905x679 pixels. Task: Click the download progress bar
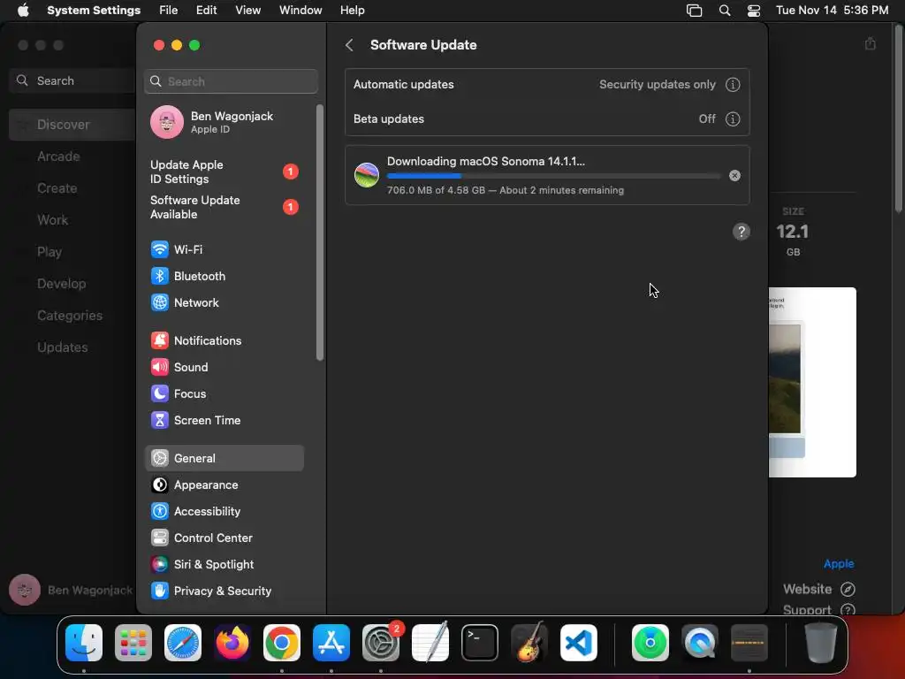(x=553, y=176)
